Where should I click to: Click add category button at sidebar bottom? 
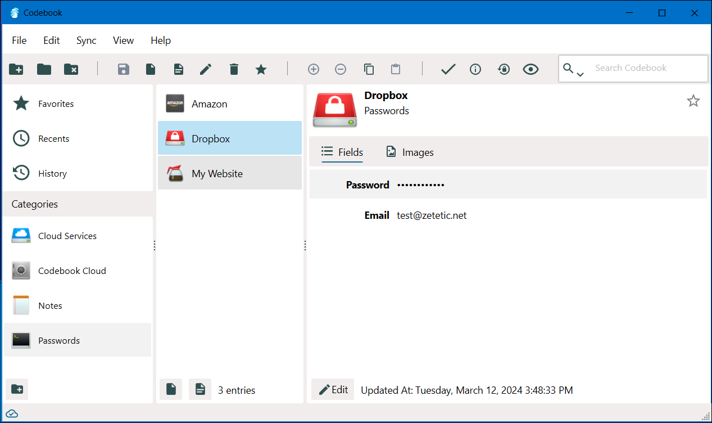pos(17,389)
